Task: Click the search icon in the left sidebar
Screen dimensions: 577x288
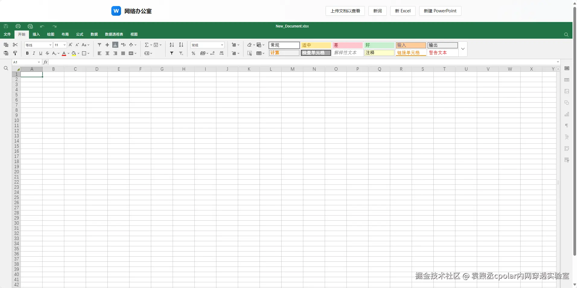Action: (6, 68)
